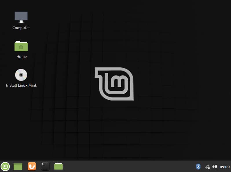Open the Home folder desktop icon
Image resolution: width=231 pixels, height=172 pixels.
click(21, 46)
